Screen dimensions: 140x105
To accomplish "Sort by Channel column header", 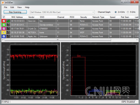I will [x=62, y=17].
